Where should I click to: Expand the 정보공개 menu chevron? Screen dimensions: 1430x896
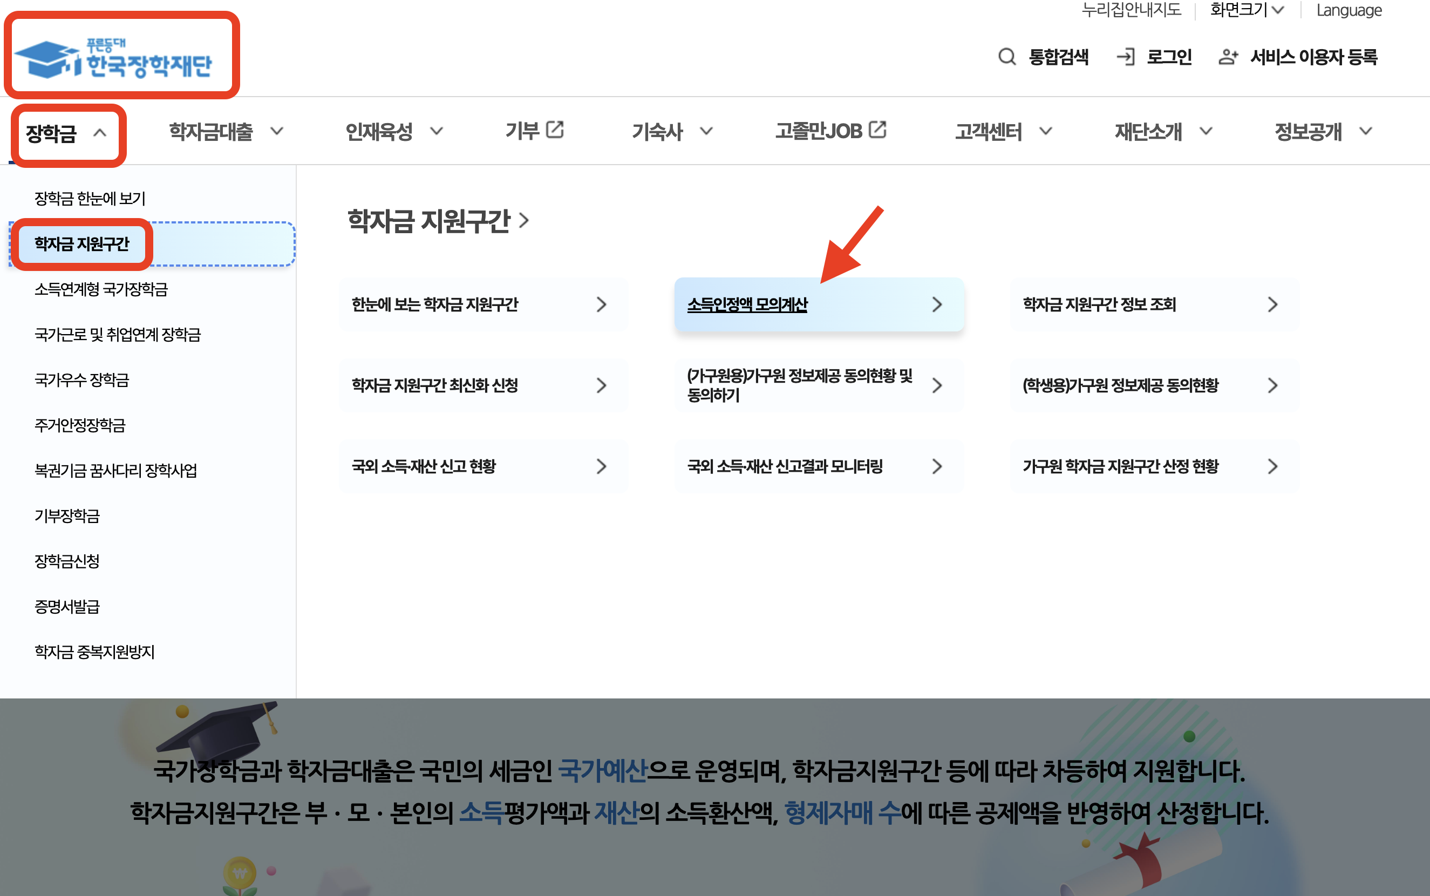[1365, 131]
